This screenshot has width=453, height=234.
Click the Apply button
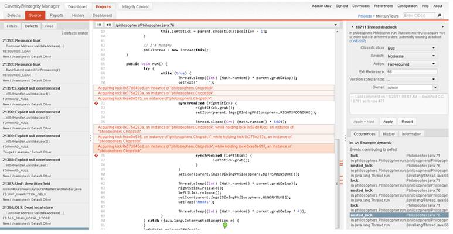(x=387, y=122)
